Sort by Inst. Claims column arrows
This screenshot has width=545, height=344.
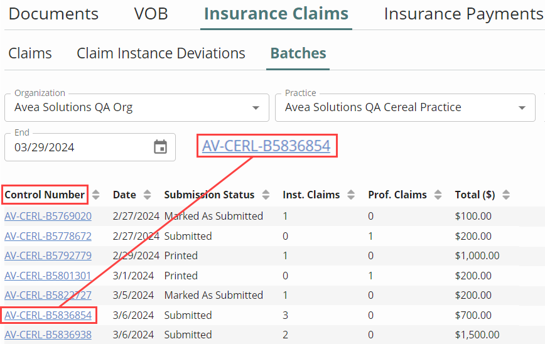(351, 195)
